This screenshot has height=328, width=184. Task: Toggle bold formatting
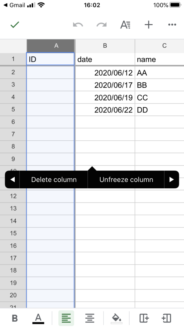pos(15,319)
